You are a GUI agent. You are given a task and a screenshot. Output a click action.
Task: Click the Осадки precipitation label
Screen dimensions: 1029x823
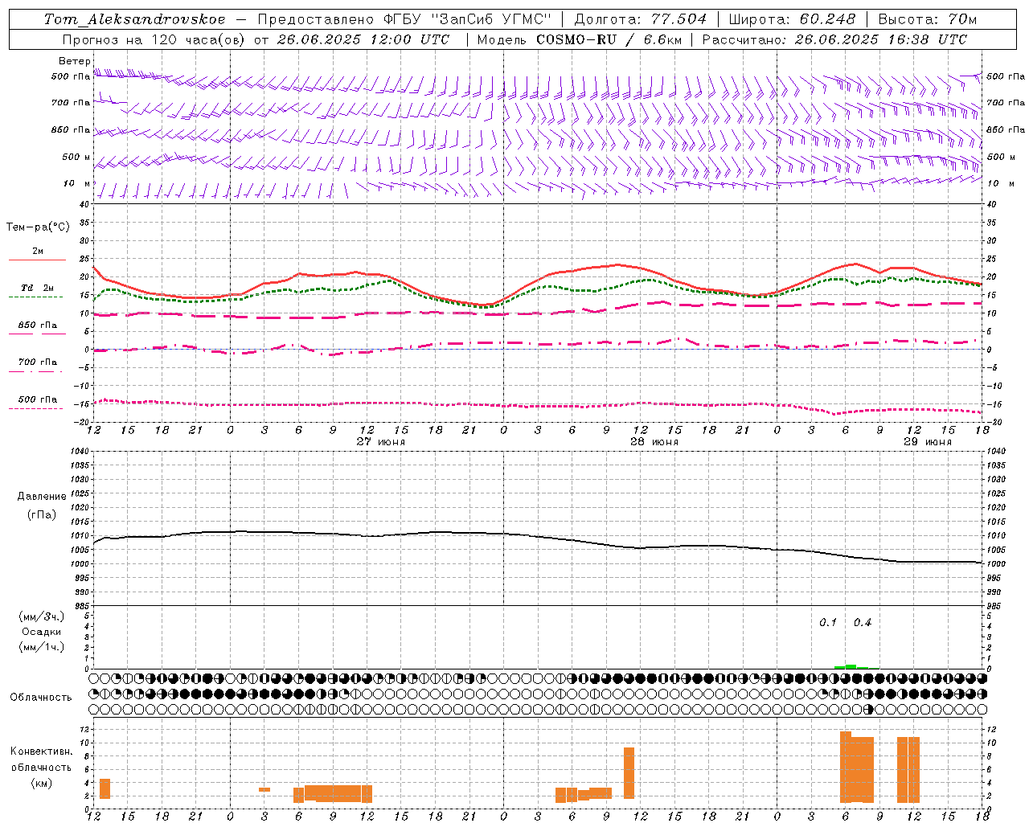42,632
